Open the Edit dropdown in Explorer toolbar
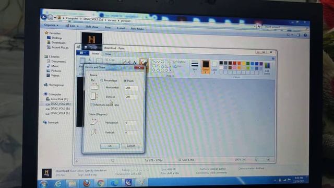 point(72,26)
